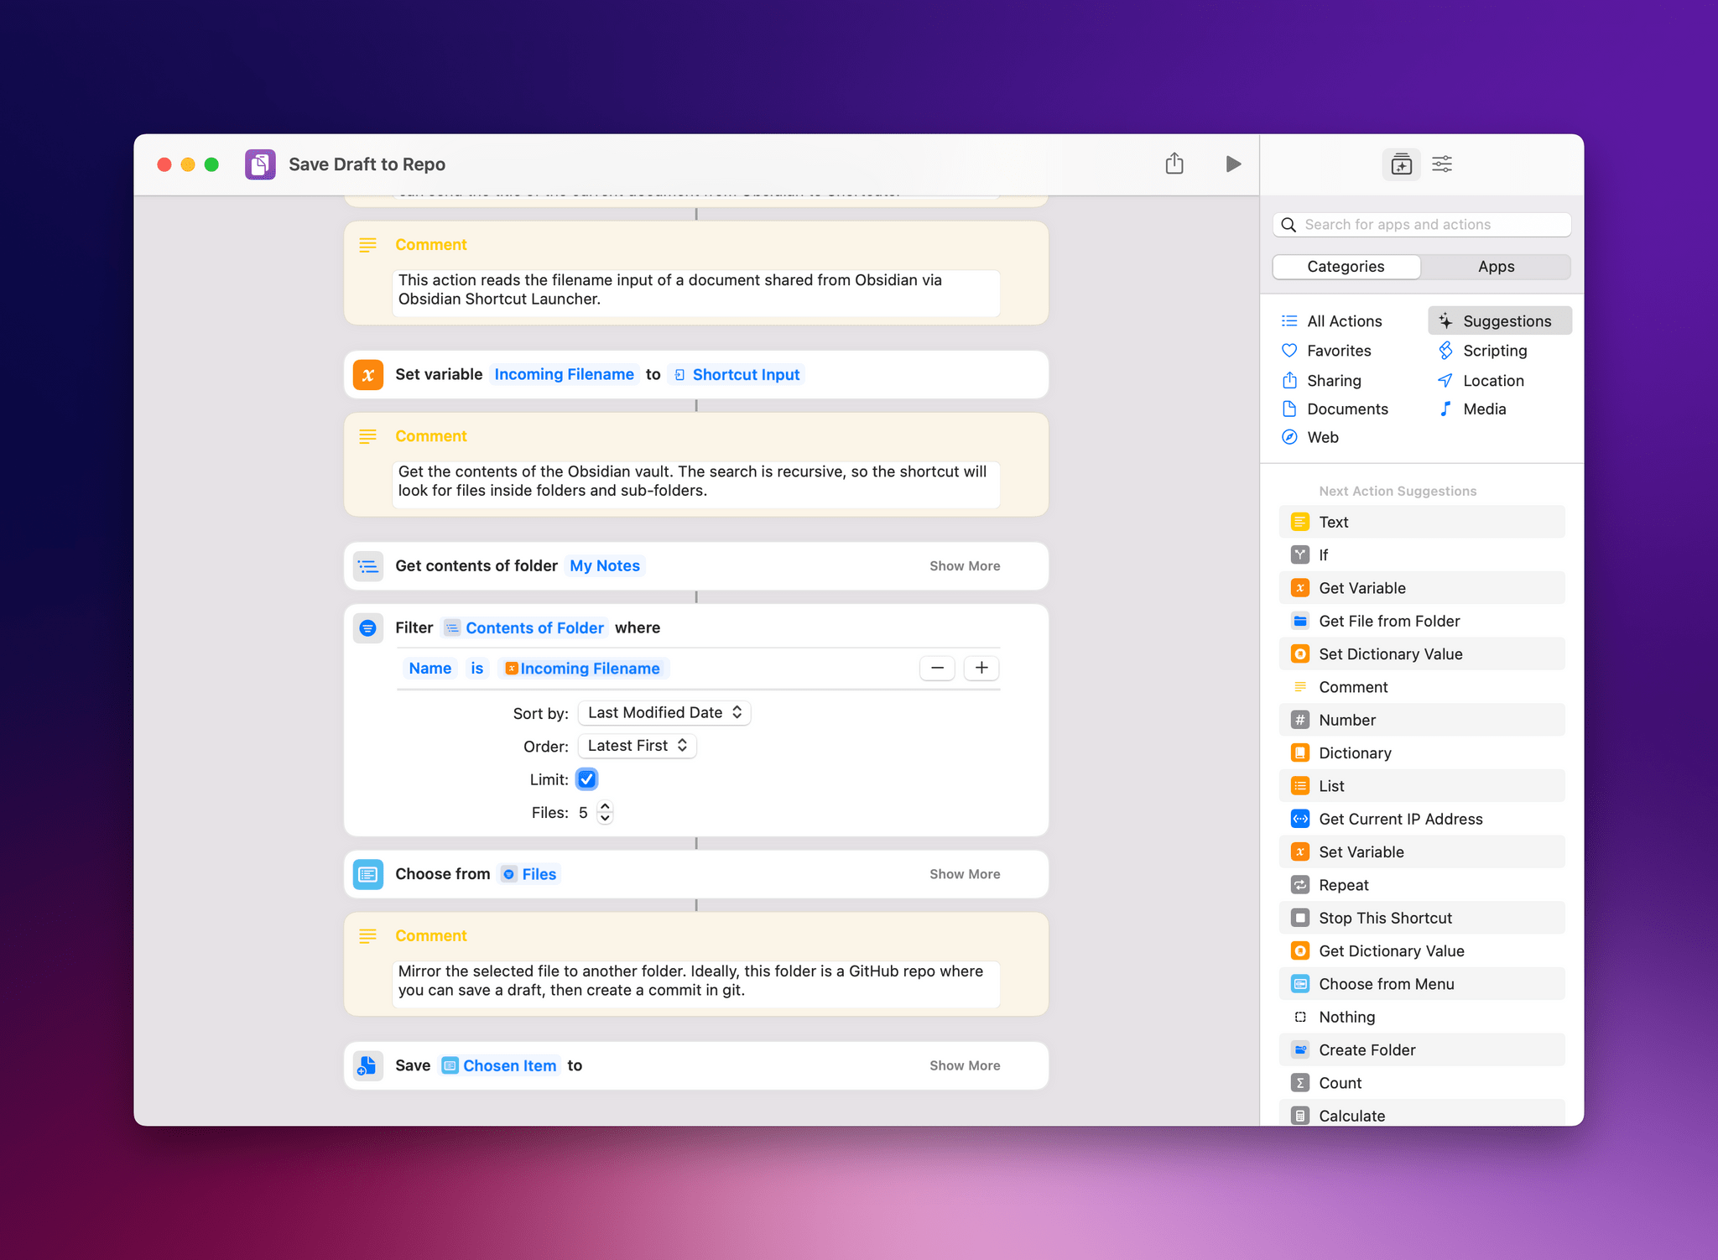This screenshot has height=1260, width=1718.
Task: Click the Share shortcut icon
Action: [x=1174, y=164]
